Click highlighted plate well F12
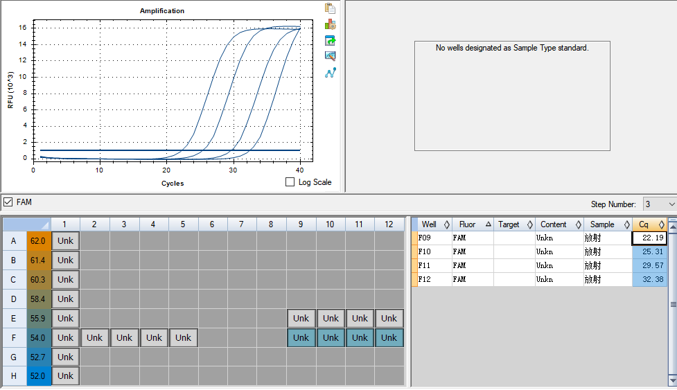Image resolution: width=677 pixels, height=390 pixels. click(389, 338)
